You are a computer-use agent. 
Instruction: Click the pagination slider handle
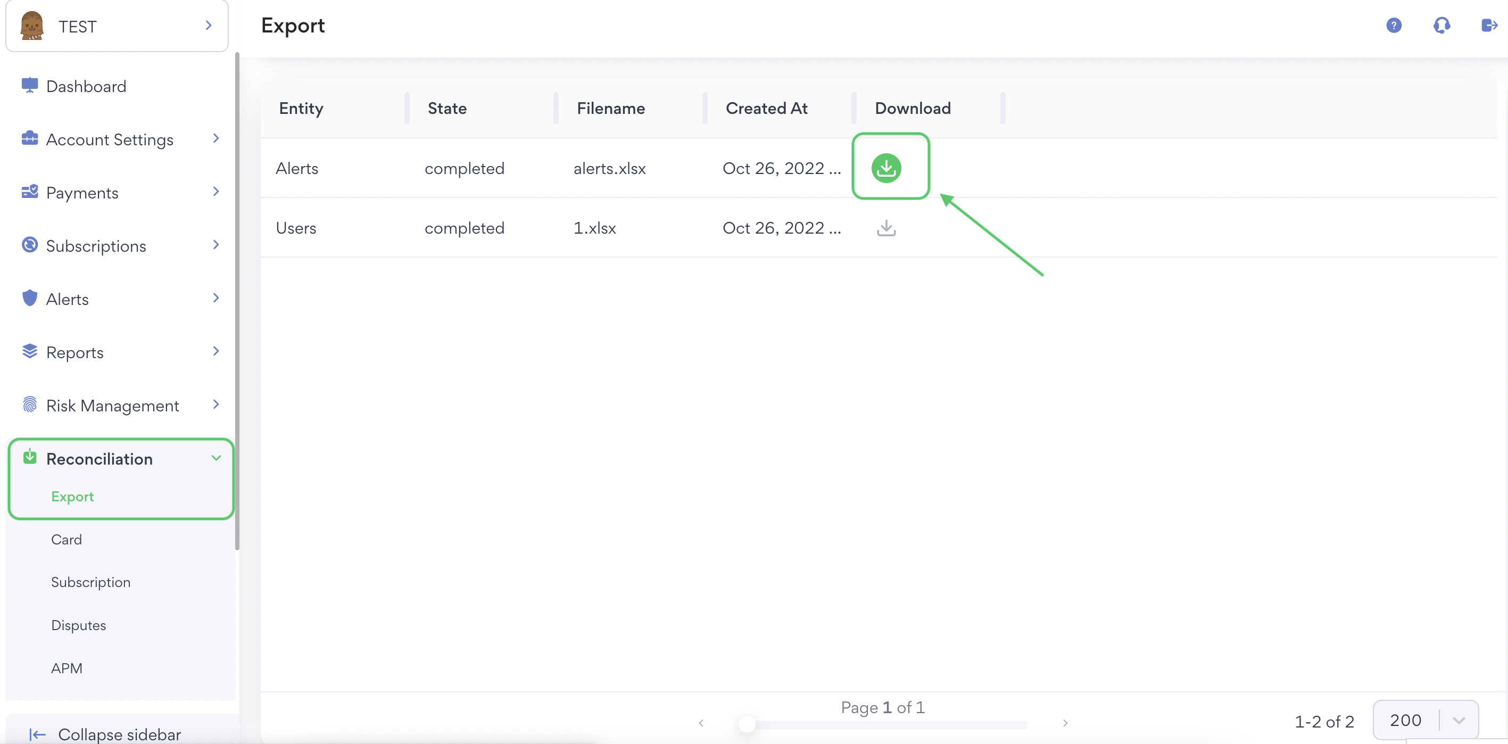(x=747, y=724)
